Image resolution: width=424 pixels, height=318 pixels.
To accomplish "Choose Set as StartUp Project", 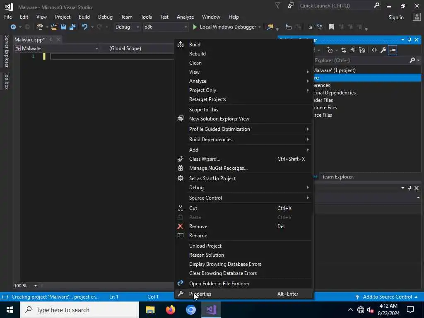I will pyautogui.click(x=244, y=178).
